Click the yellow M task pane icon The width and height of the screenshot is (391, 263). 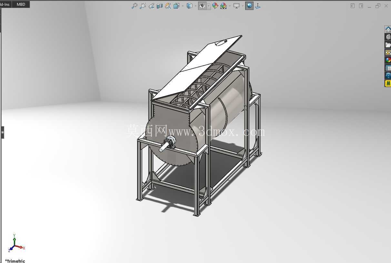(x=388, y=83)
